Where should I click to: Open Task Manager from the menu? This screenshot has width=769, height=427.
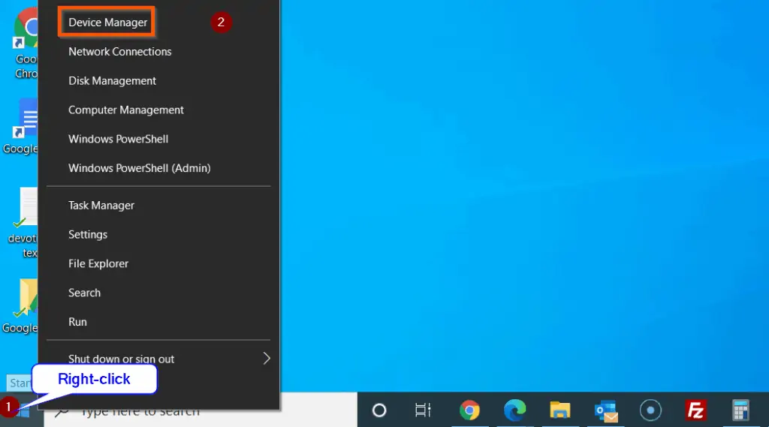point(101,206)
